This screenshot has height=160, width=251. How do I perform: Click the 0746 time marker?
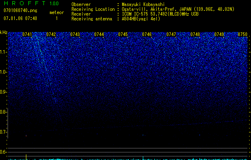[147, 34]
